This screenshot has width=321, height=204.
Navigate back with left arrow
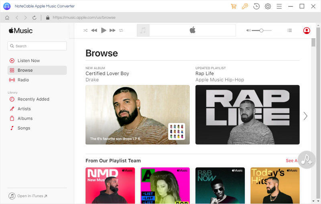[17, 18]
